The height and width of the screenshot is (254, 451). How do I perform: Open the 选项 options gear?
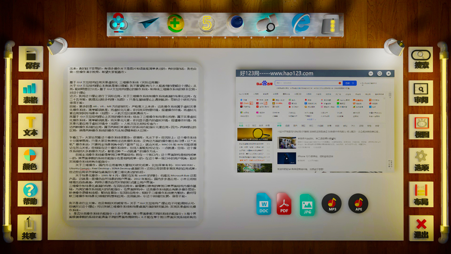tap(421, 161)
